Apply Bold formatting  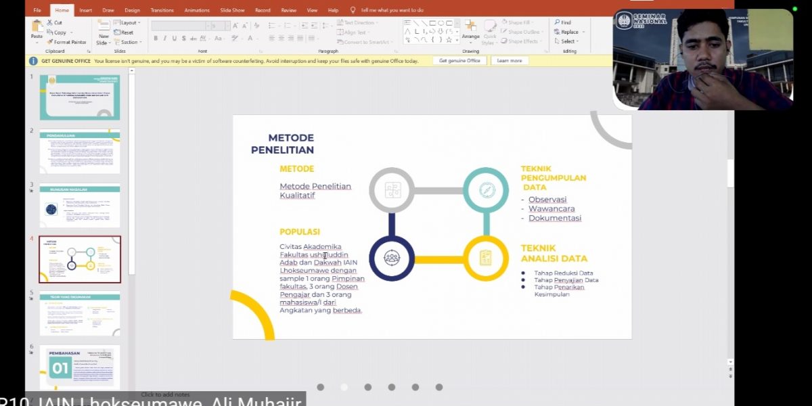tap(156, 39)
